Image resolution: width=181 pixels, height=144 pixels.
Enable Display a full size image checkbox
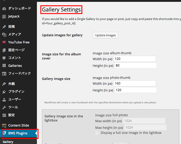[97, 133]
